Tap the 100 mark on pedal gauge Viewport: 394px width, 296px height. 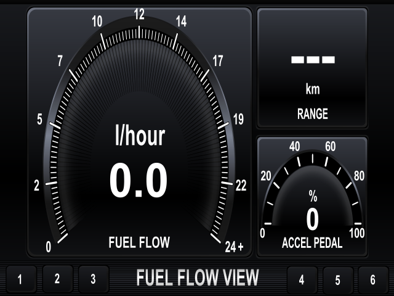click(x=357, y=233)
